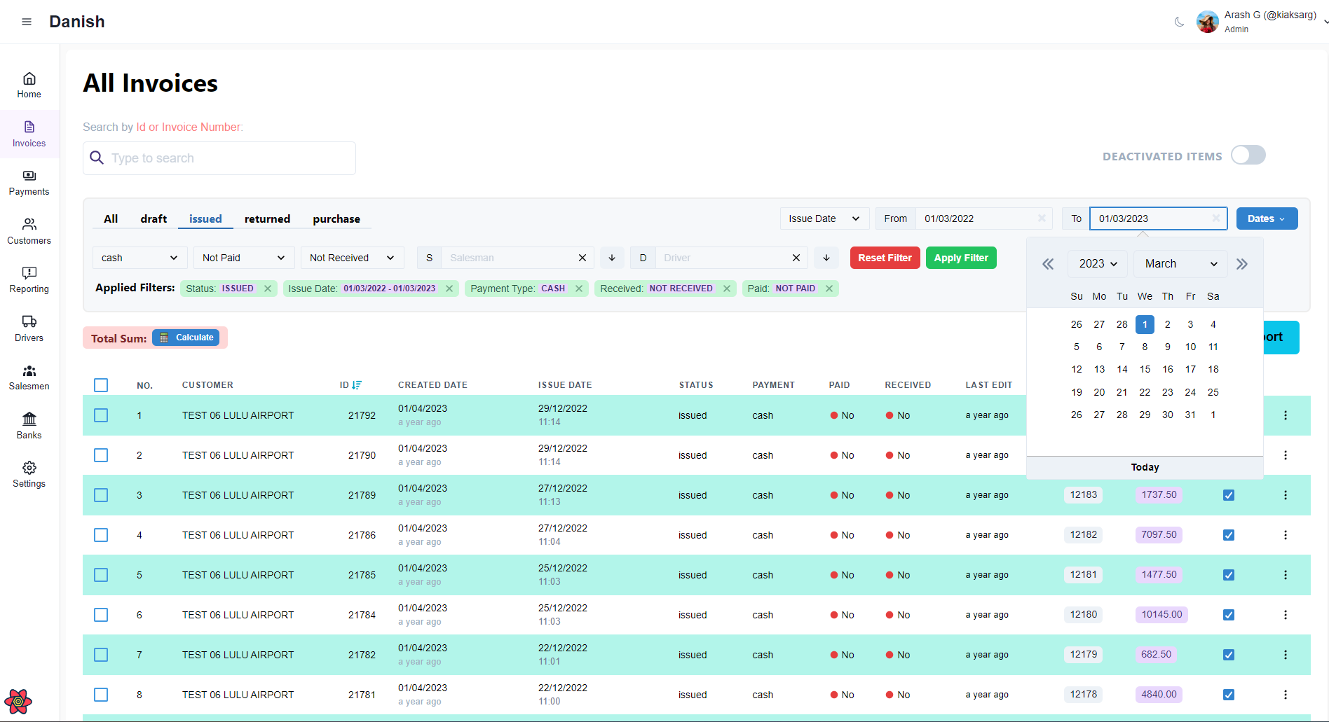The width and height of the screenshot is (1329, 722).
Task: Open Reporting in sidebar
Action: coord(29,280)
